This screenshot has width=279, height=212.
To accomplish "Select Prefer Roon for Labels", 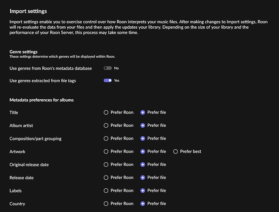I will pyautogui.click(x=106, y=191).
